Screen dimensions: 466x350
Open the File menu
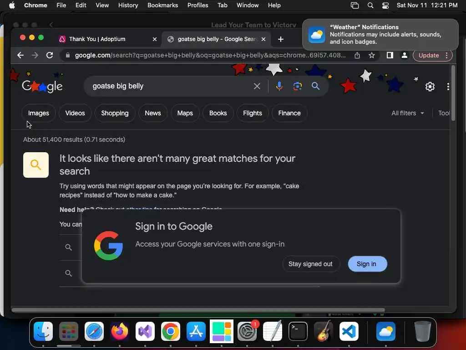[61, 5]
